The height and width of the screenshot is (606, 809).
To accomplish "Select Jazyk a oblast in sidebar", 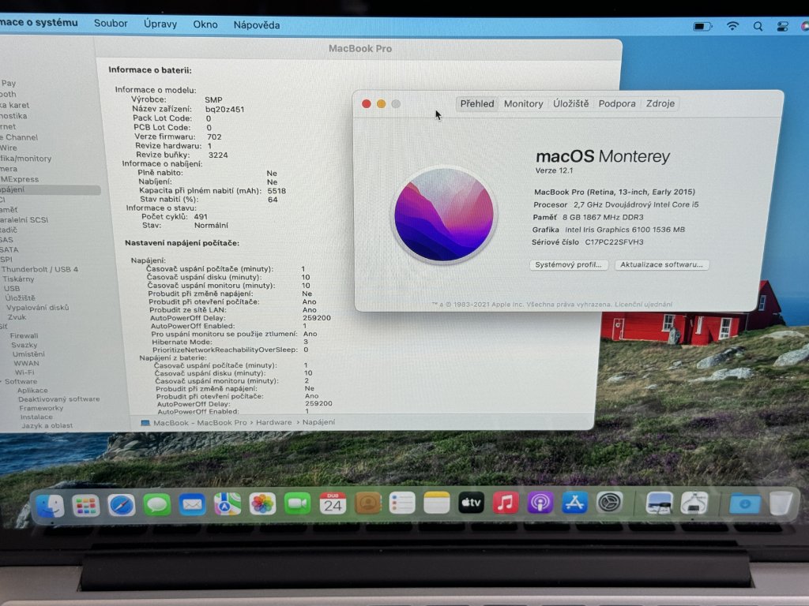I will click(x=47, y=425).
